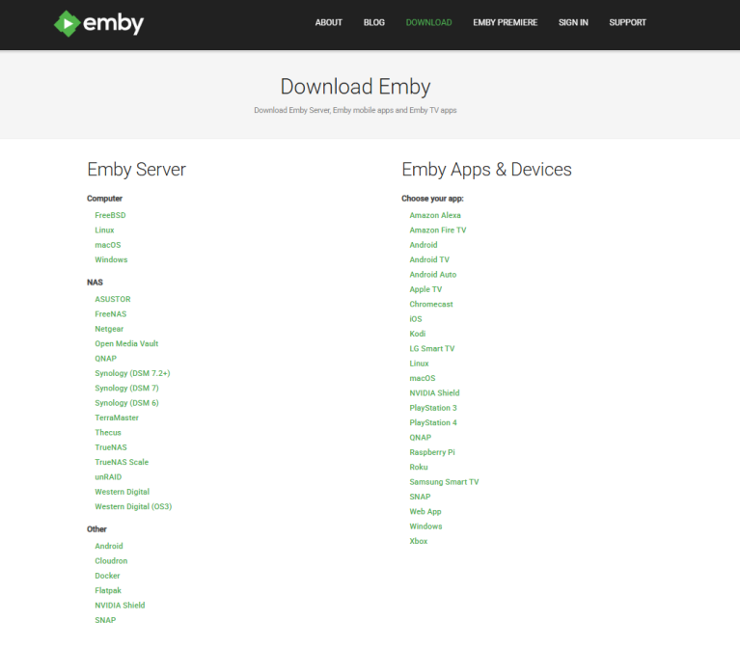Open EMBY PREMIERE in navigation

coord(505,22)
